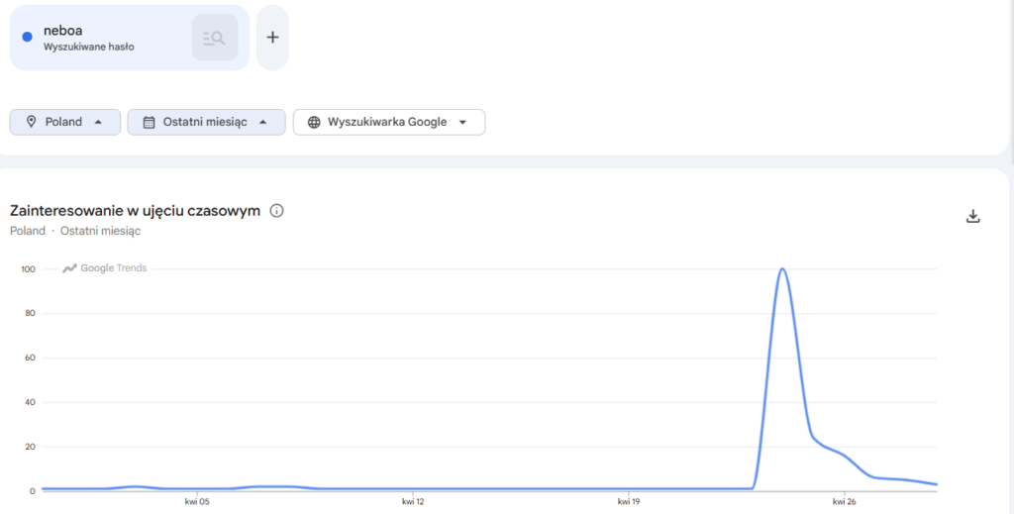
Task: Open the info tooltip icon by the chart title
Action: pos(277,210)
